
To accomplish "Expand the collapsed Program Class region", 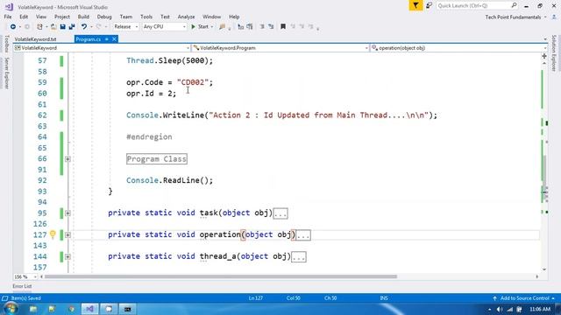I will 67,159.
